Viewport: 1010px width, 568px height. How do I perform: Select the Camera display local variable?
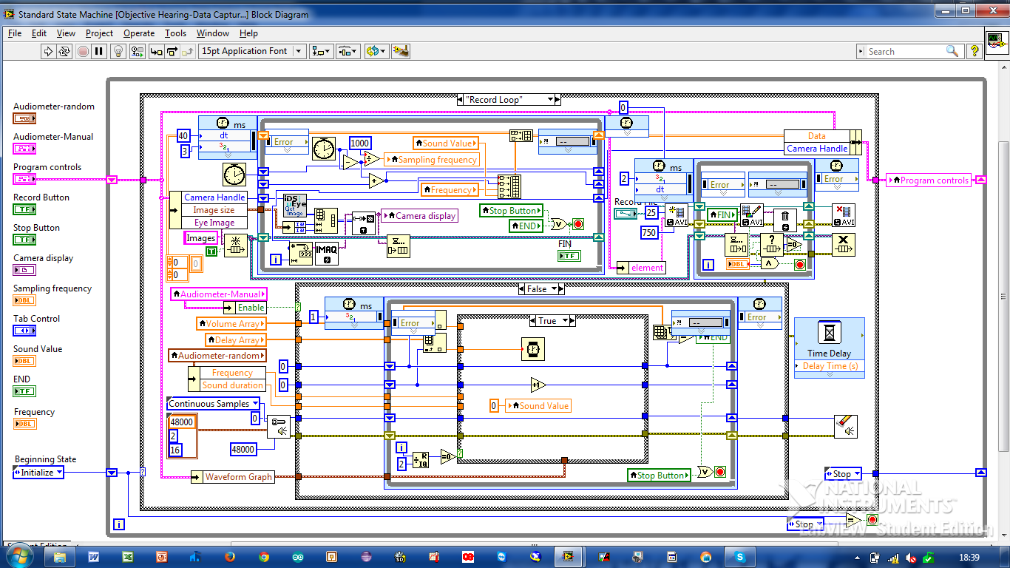420,215
